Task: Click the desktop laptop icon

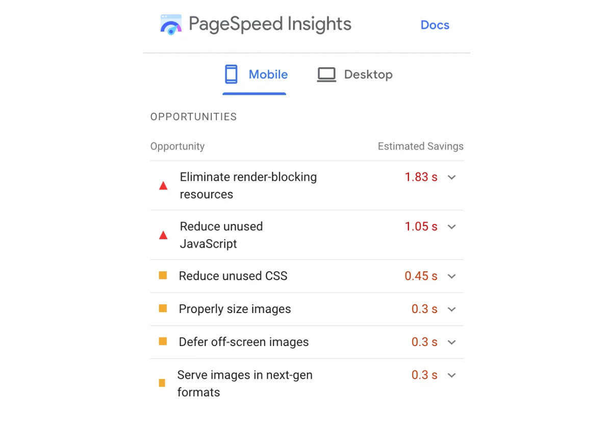Action: tap(326, 74)
